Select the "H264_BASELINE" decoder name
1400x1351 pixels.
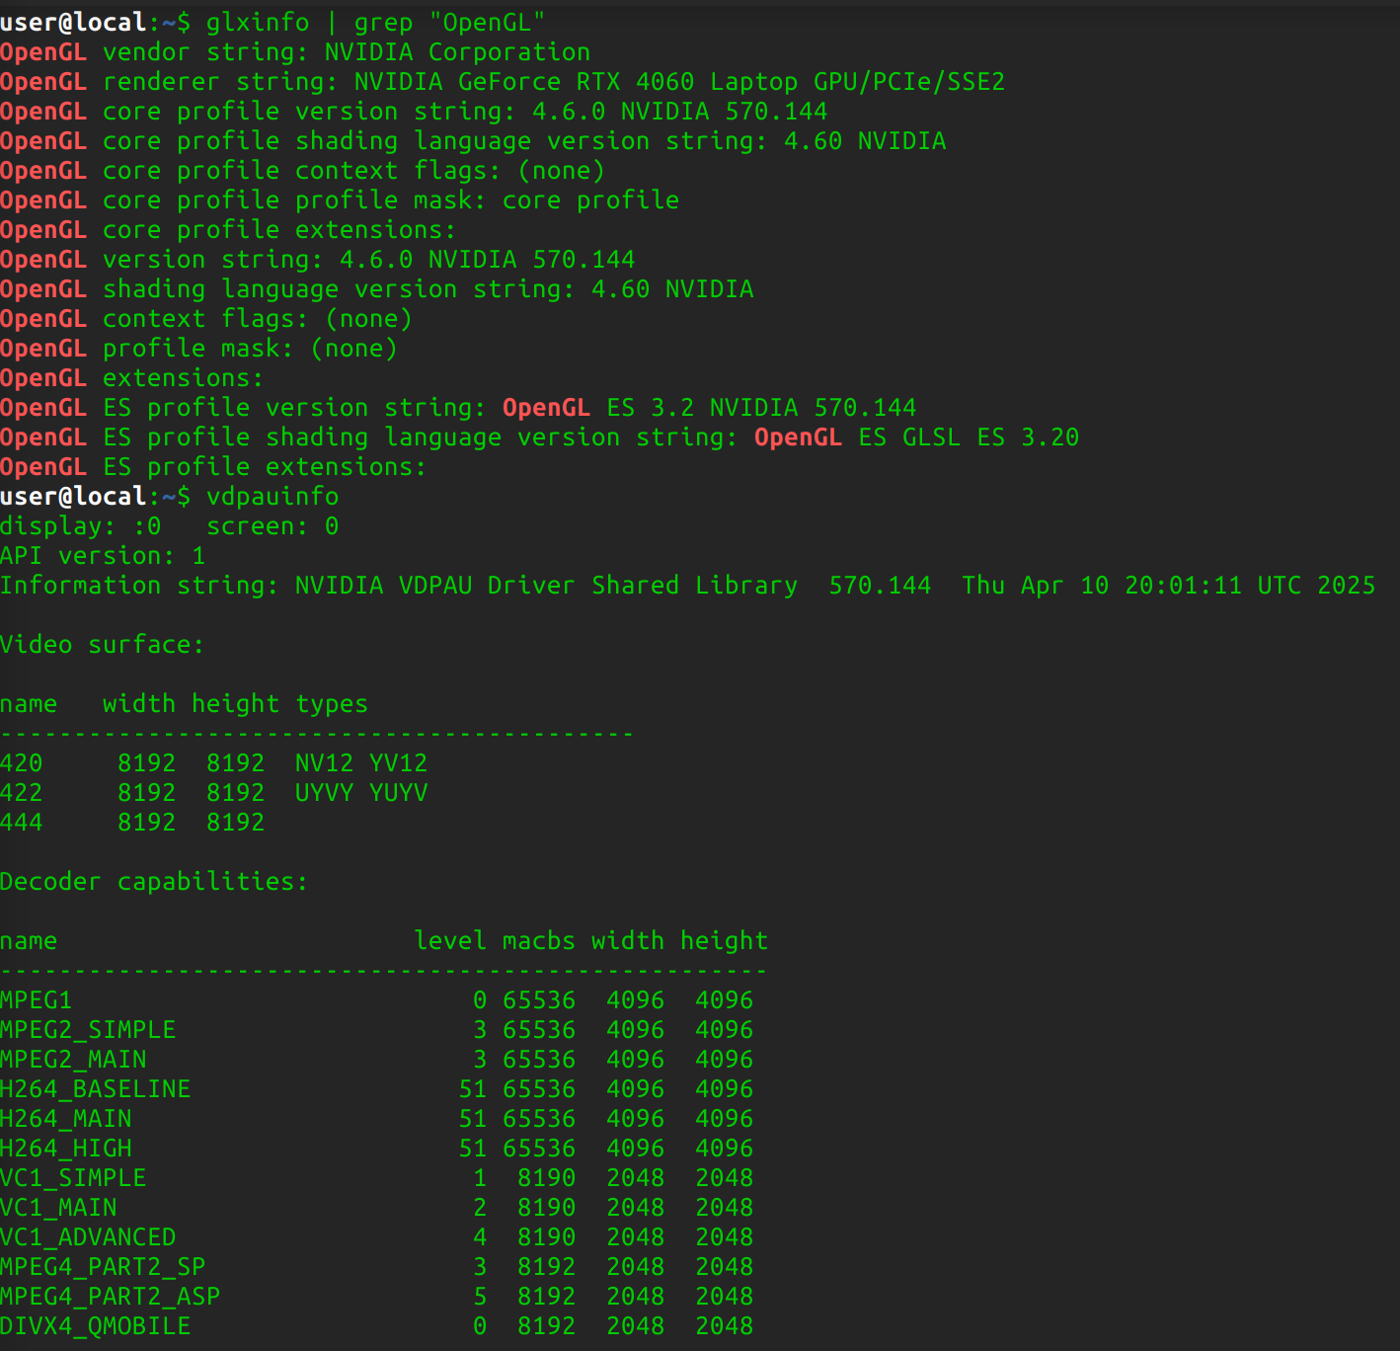[96, 1089]
